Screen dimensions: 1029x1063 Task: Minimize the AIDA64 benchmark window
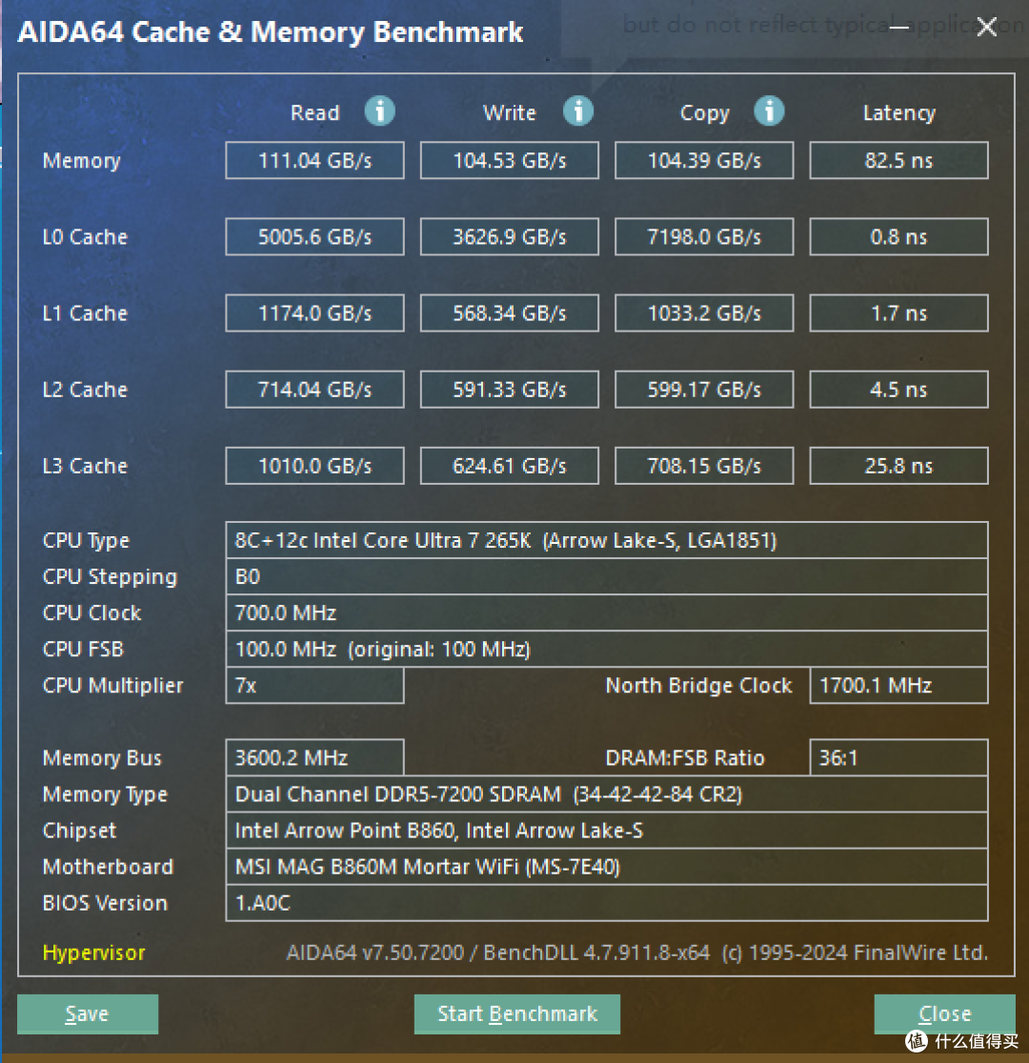click(899, 27)
